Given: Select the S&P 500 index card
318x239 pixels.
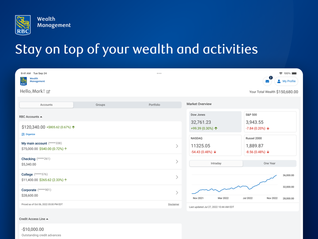Looking at the screenshot, I should (270, 122).
